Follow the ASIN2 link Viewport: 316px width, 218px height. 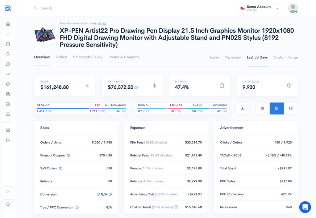pos(102,23)
